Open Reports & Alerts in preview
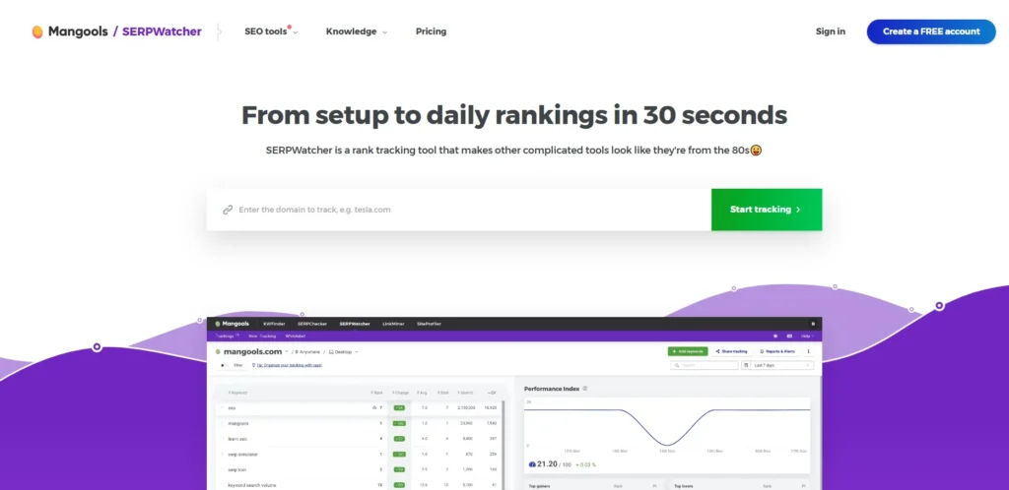 click(777, 351)
